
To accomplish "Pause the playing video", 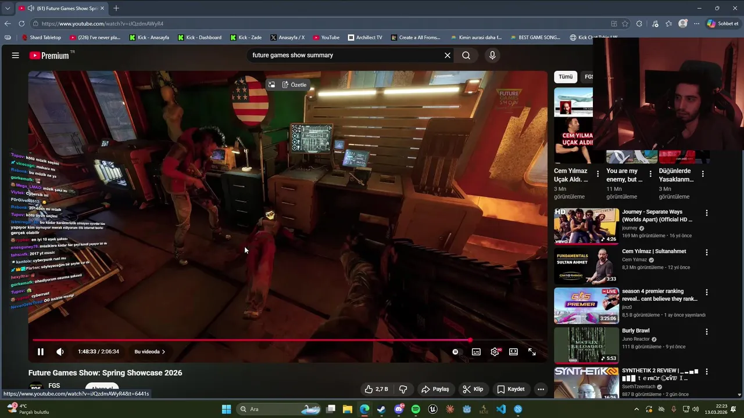I will (41, 352).
